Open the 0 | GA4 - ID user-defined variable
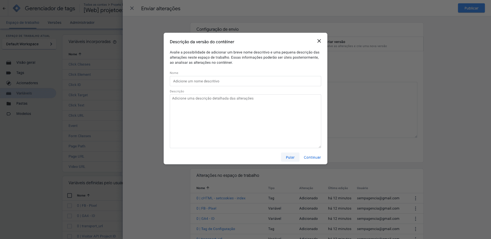 86,216
